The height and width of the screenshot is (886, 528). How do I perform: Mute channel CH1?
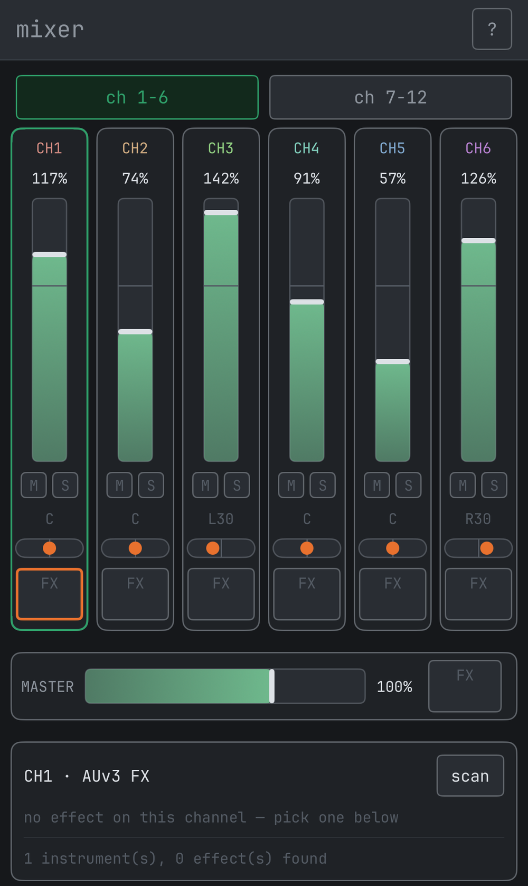coord(34,485)
